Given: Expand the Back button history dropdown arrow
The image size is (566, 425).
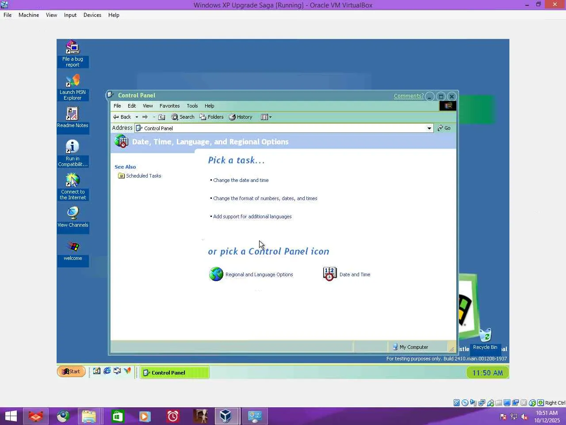Looking at the screenshot, I should 137,117.
